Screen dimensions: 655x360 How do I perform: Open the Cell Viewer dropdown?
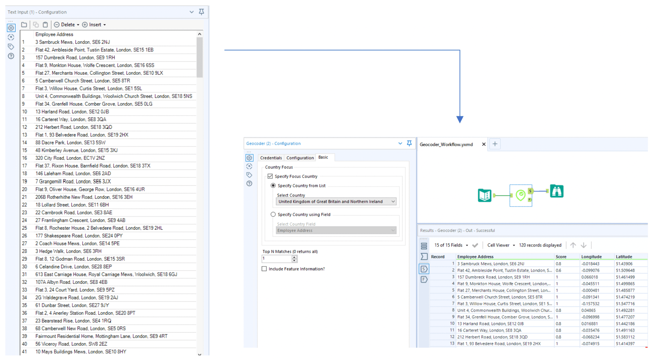501,245
